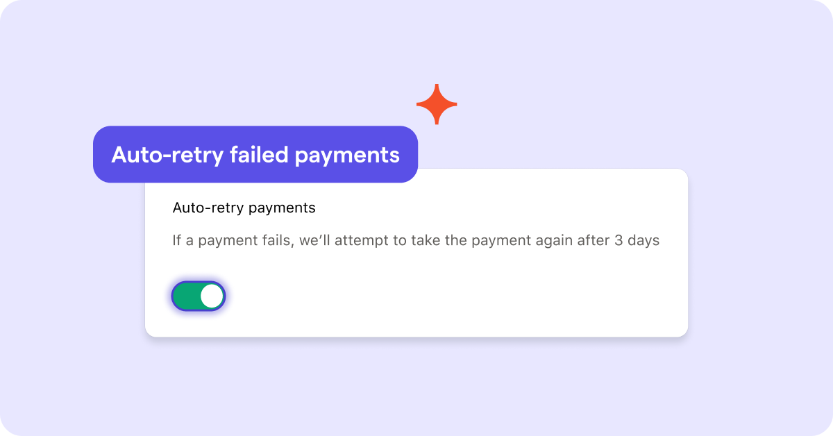The height and width of the screenshot is (436, 833).
Task: Click the orange four-pointed star icon
Action: click(x=437, y=104)
